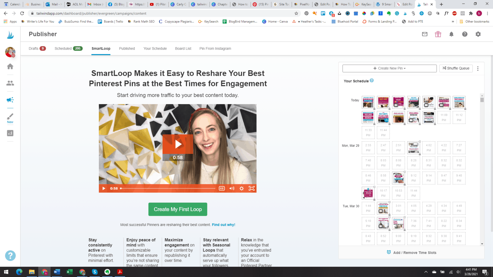The width and height of the screenshot is (493, 277).
Task: Open the Tailwind home icon in sidebar
Action: (x=10, y=67)
